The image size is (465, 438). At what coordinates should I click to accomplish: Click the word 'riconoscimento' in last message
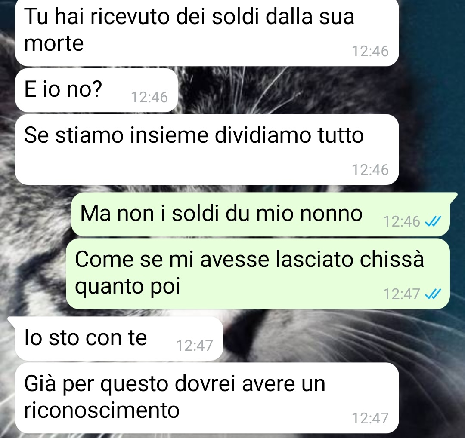(102, 410)
